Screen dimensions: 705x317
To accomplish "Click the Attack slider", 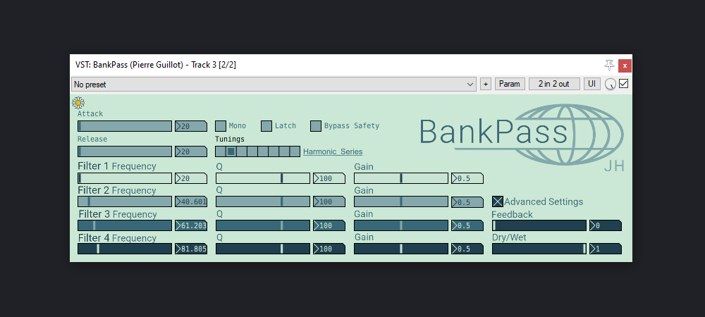I will (x=125, y=126).
